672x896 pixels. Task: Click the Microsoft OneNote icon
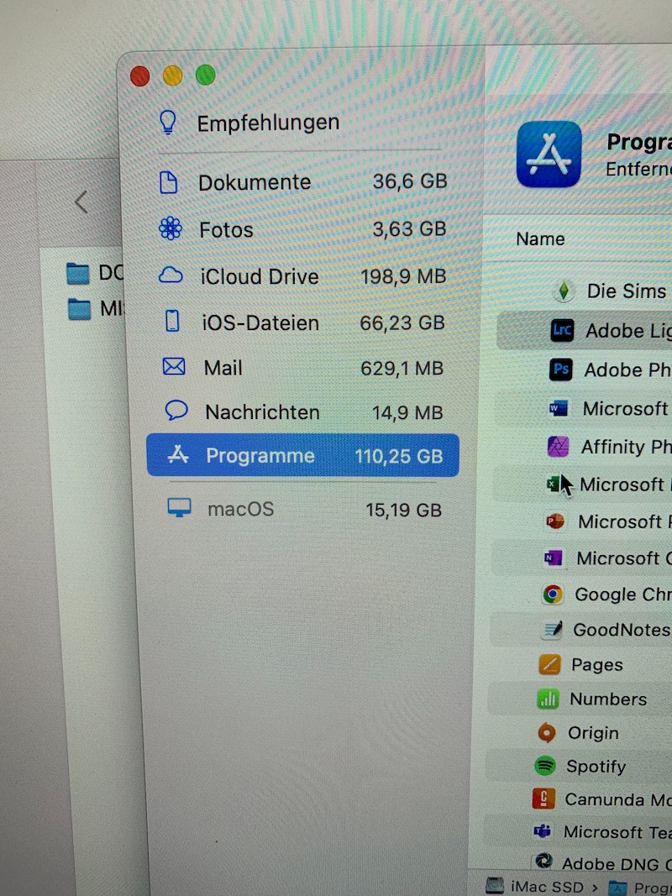point(554,558)
